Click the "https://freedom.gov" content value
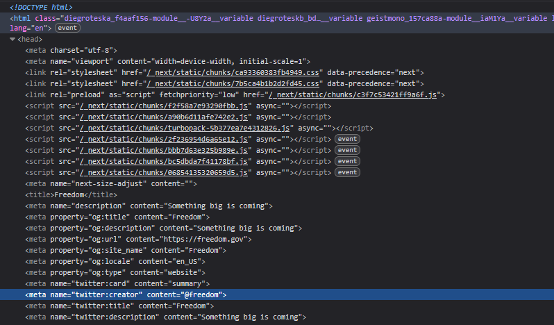554x325 pixels. [x=203, y=239]
